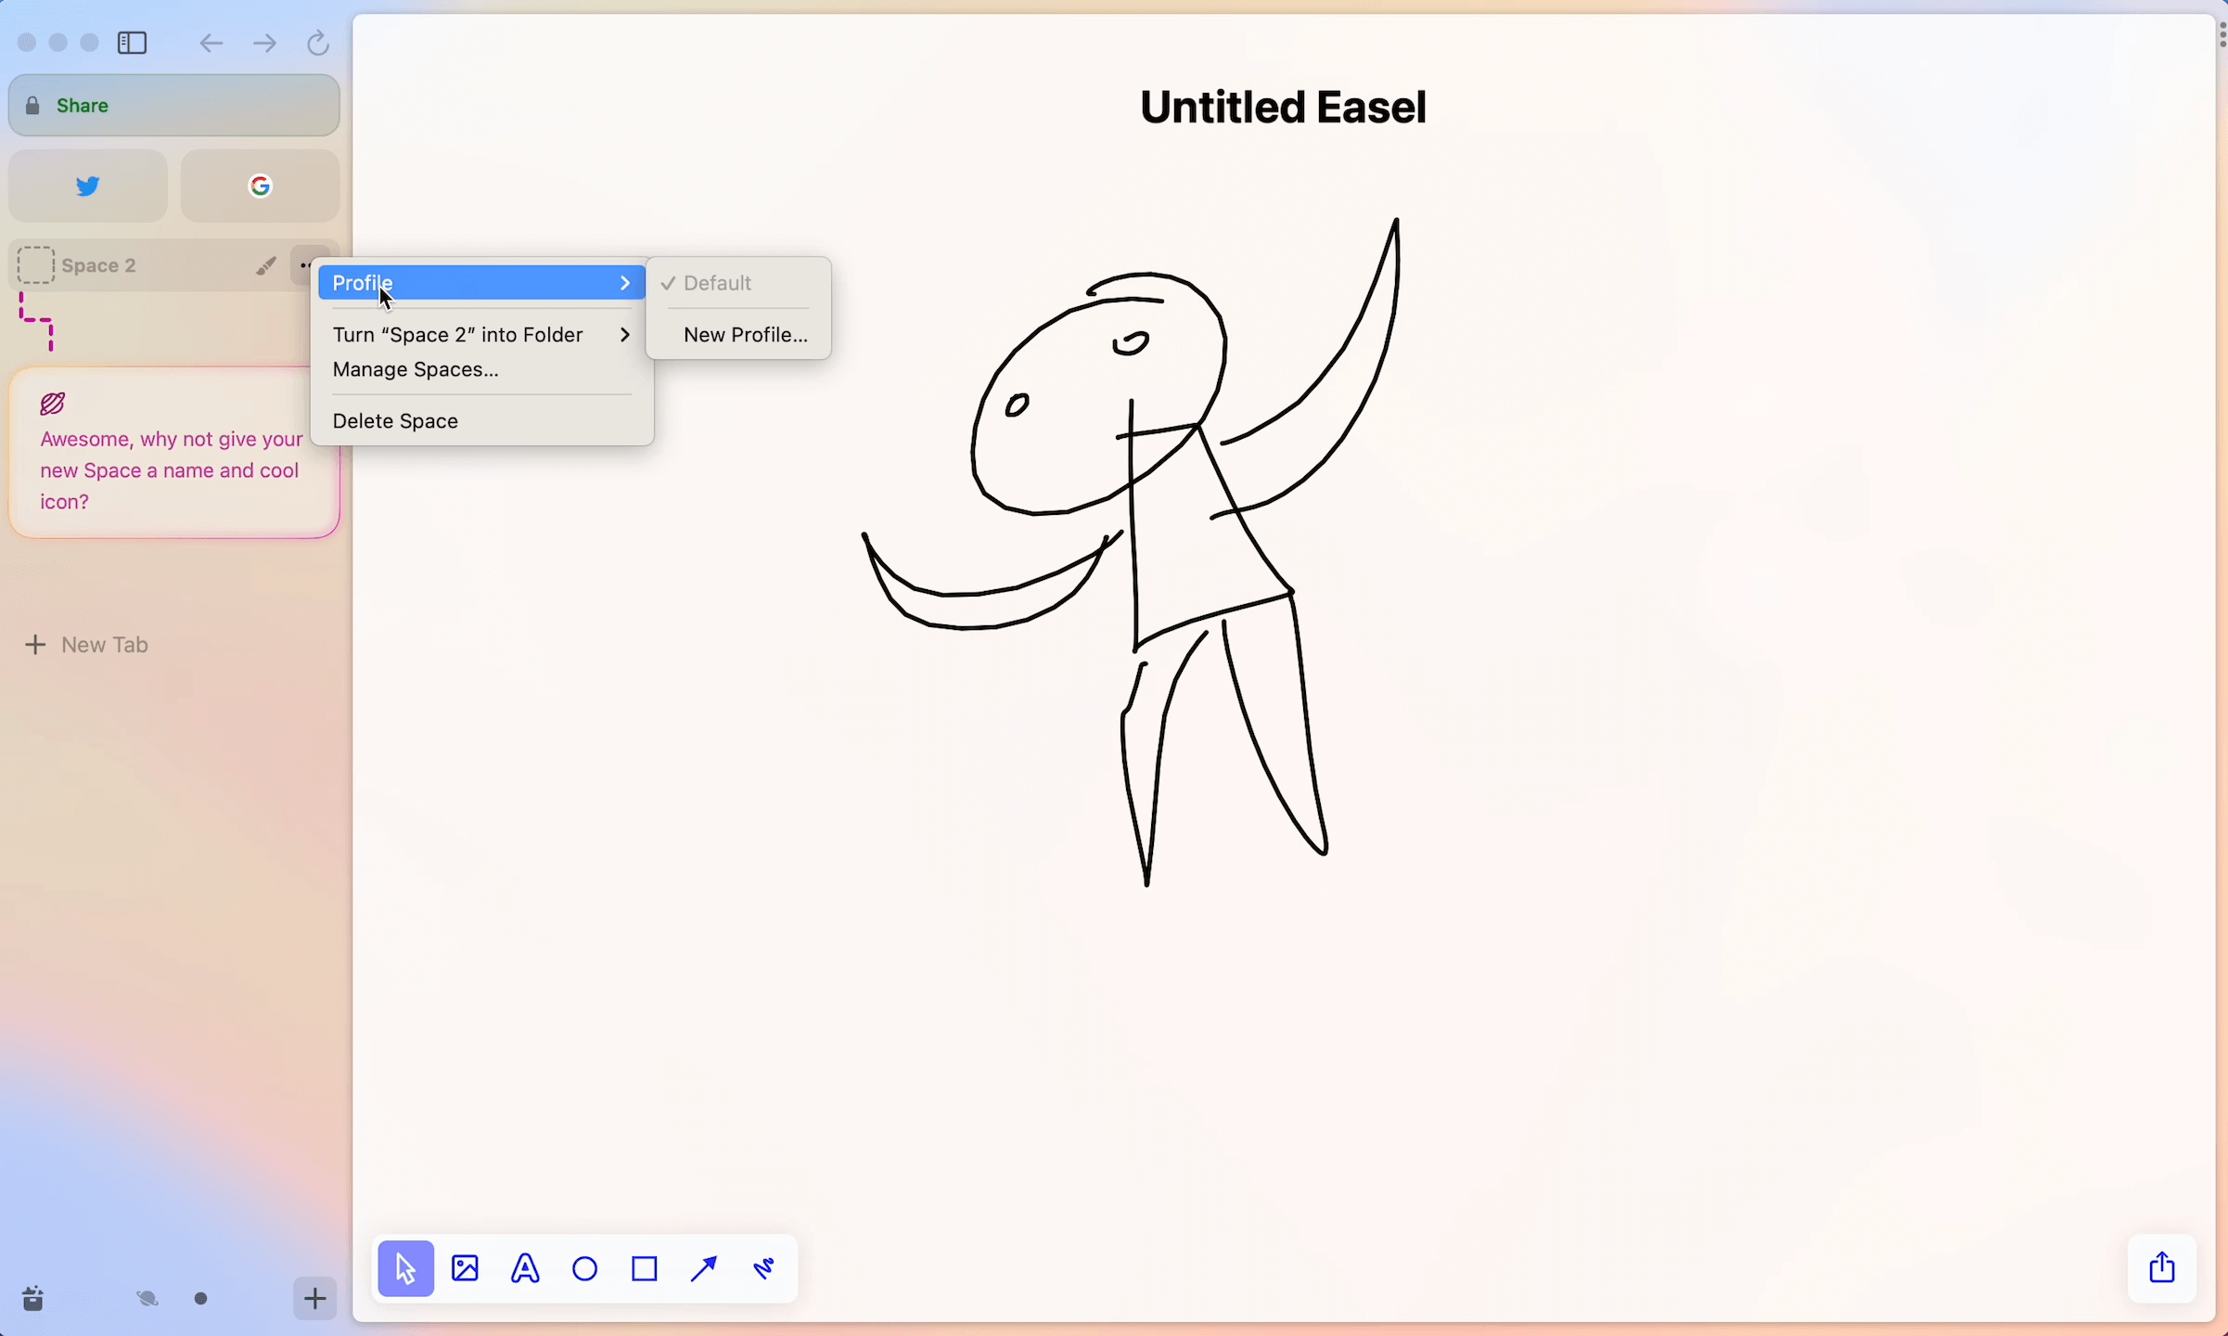This screenshot has height=1336, width=2228.
Task: Open the plus button at sidebar bottom
Action: pos(314,1299)
